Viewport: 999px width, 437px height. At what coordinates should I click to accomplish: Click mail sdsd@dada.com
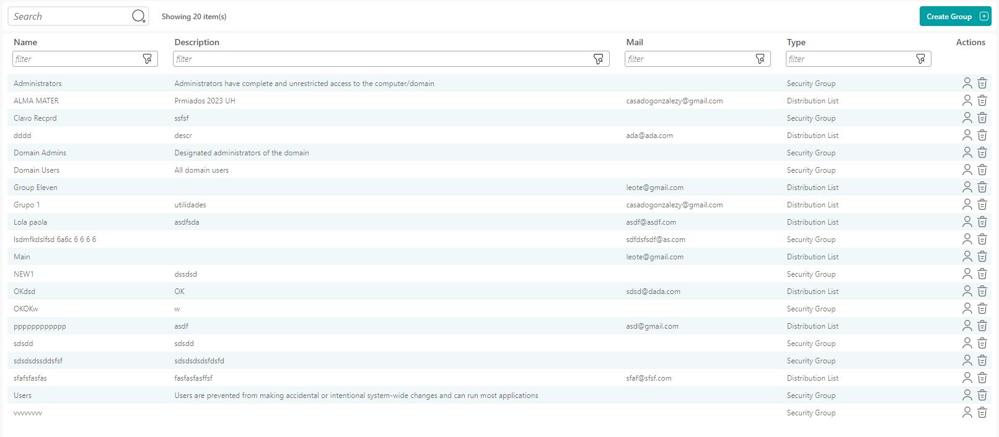653,292
